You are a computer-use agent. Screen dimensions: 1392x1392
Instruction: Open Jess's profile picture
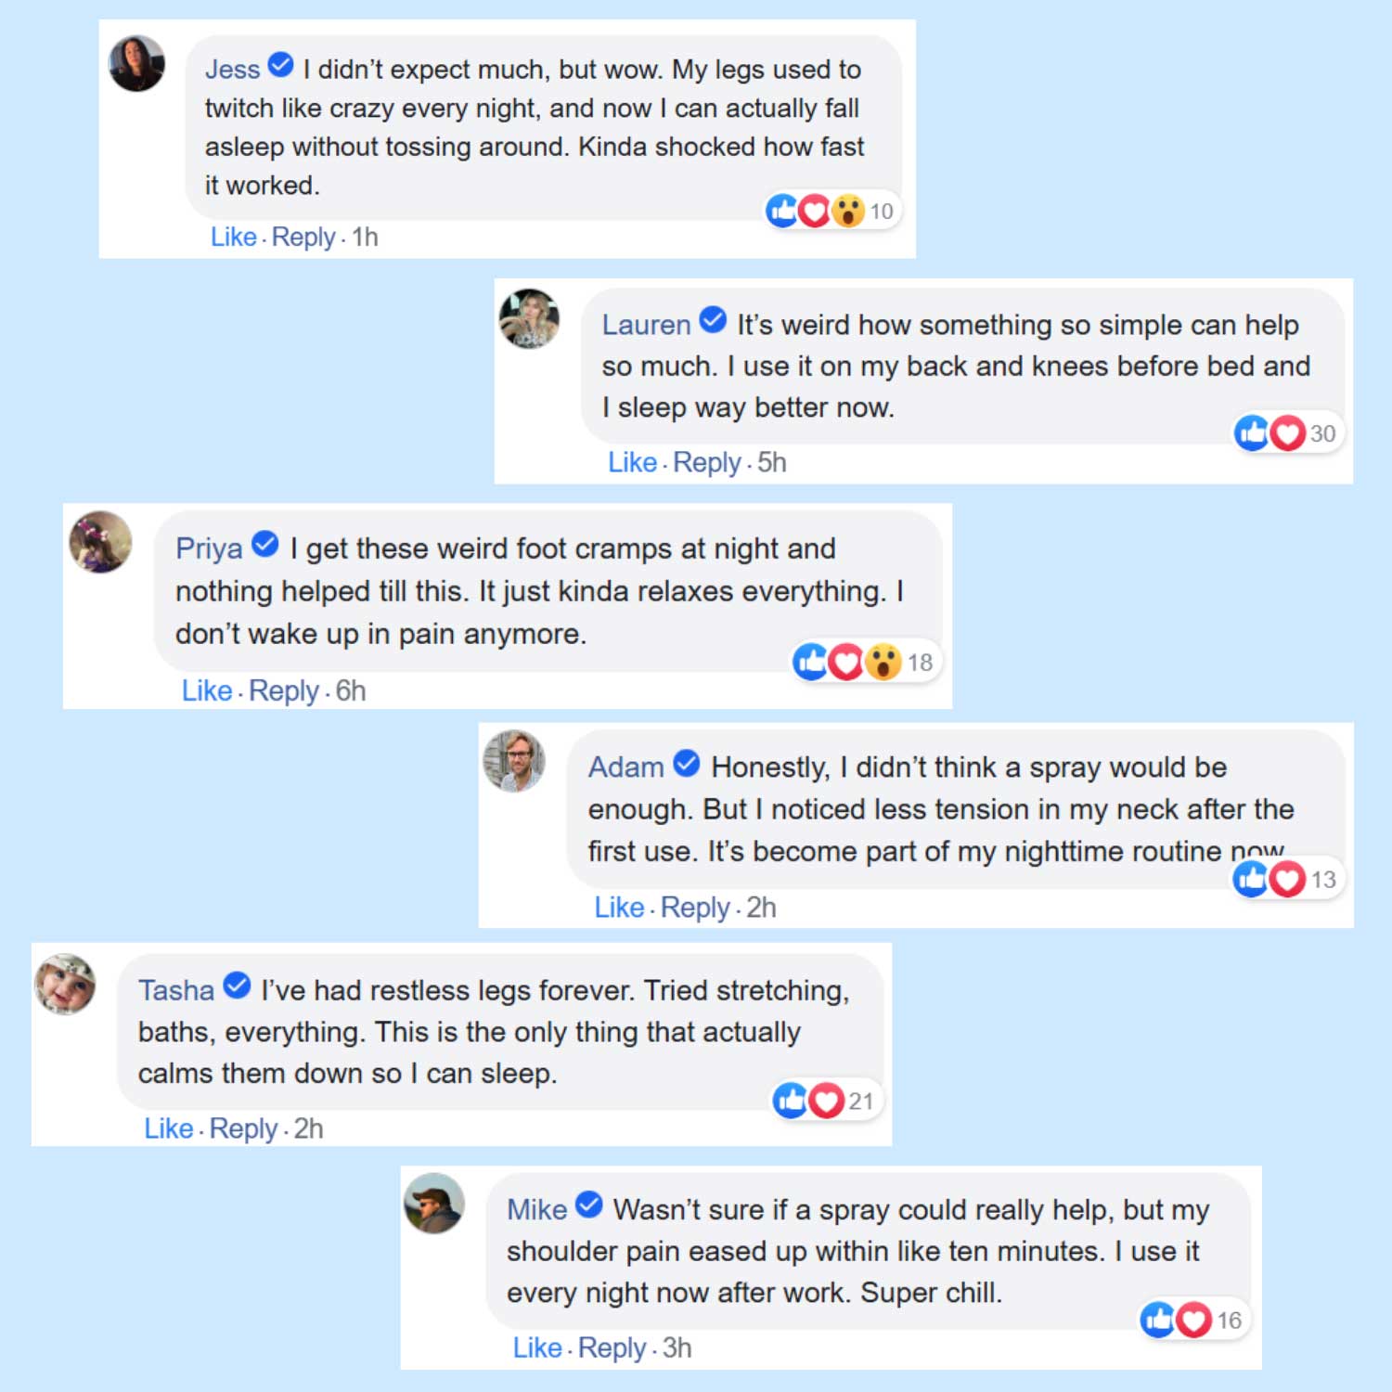pyautogui.click(x=137, y=63)
